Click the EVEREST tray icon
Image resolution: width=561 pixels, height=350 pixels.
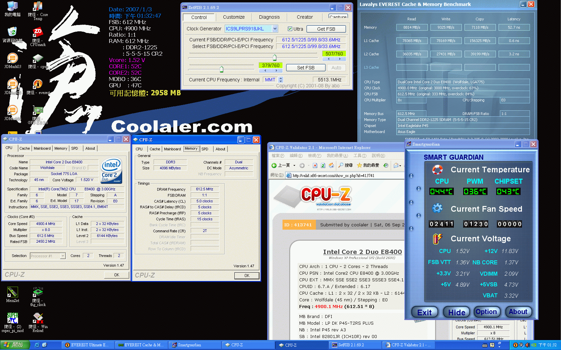(515, 345)
